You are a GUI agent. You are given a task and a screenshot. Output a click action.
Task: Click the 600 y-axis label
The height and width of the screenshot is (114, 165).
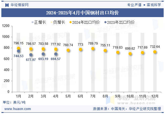[7, 59]
